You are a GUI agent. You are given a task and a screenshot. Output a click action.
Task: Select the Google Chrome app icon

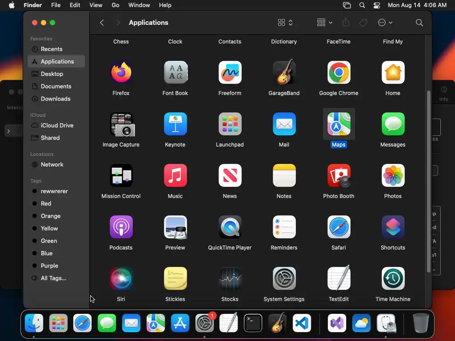pyautogui.click(x=339, y=72)
